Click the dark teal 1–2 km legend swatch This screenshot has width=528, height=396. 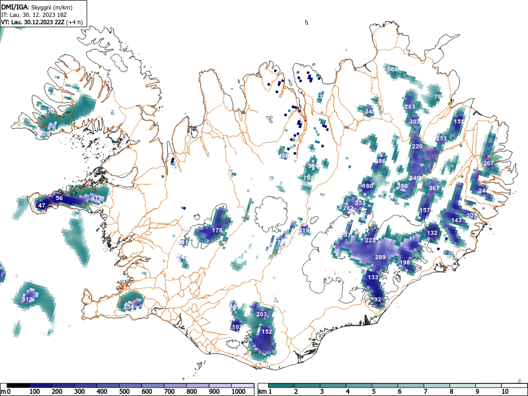click(281, 385)
